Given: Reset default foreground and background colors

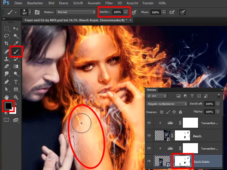Looking at the screenshot, I should [x=6, y=113].
